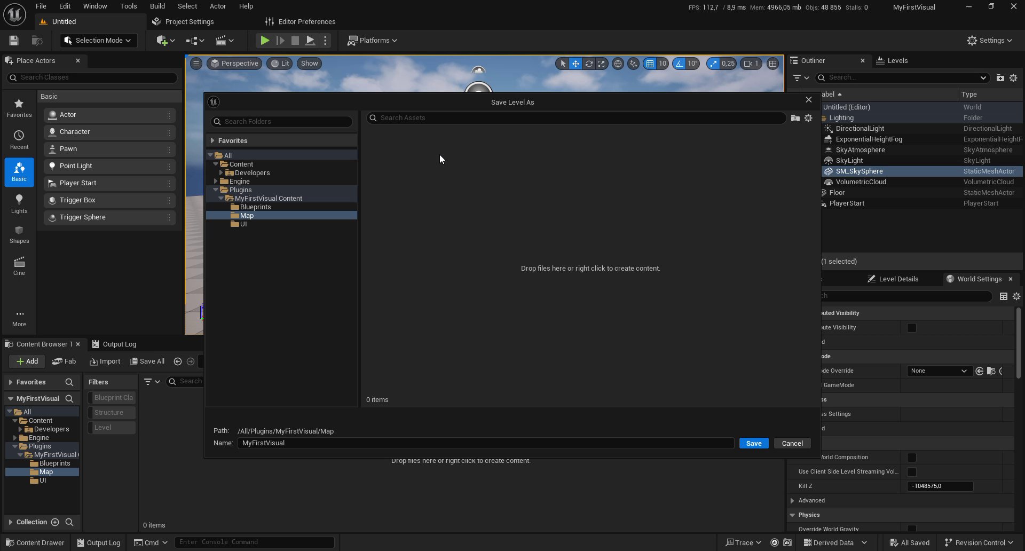Viewport: 1025px width, 551px height.
Task: Click Import in Content Browser
Action: point(105,361)
